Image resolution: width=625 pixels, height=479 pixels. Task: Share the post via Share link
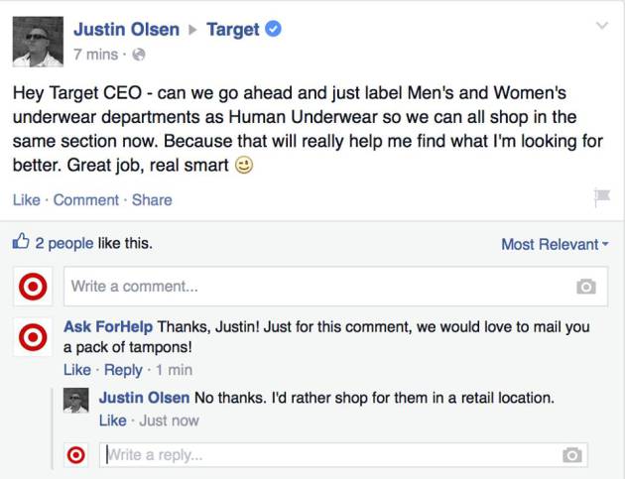coord(152,199)
